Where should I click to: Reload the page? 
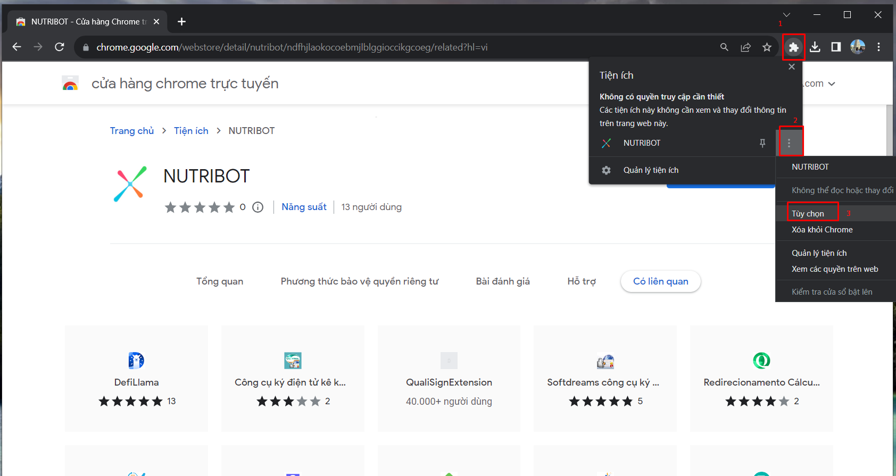60,47
